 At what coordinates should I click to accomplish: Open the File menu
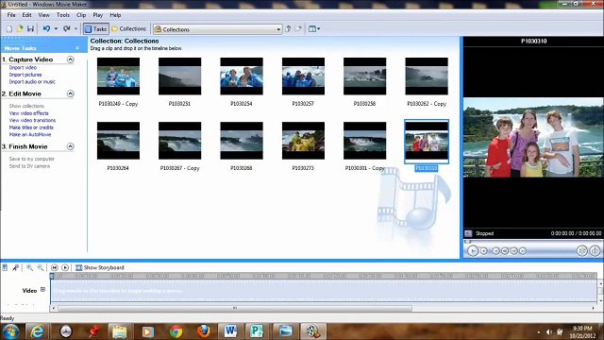click(x=11, y=15)
